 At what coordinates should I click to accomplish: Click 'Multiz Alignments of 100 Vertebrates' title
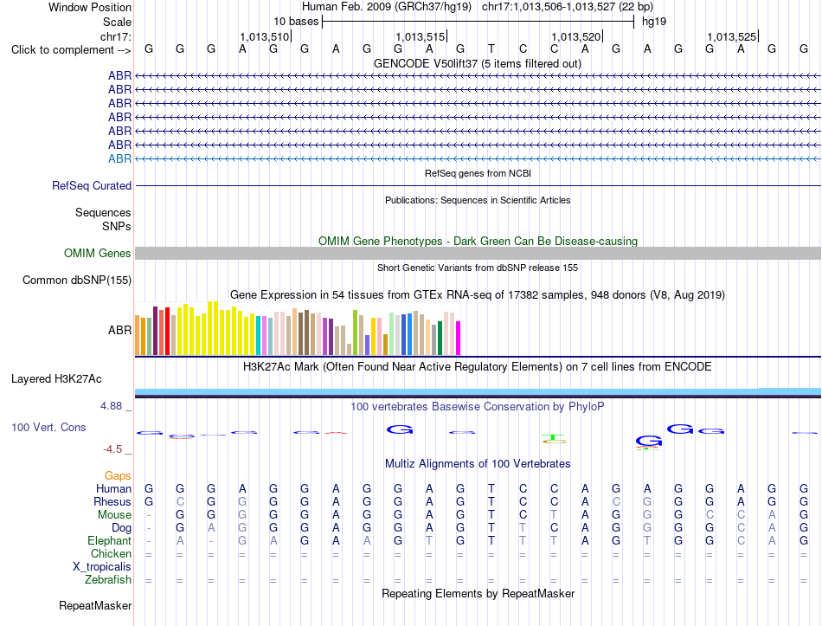[478, 464]
